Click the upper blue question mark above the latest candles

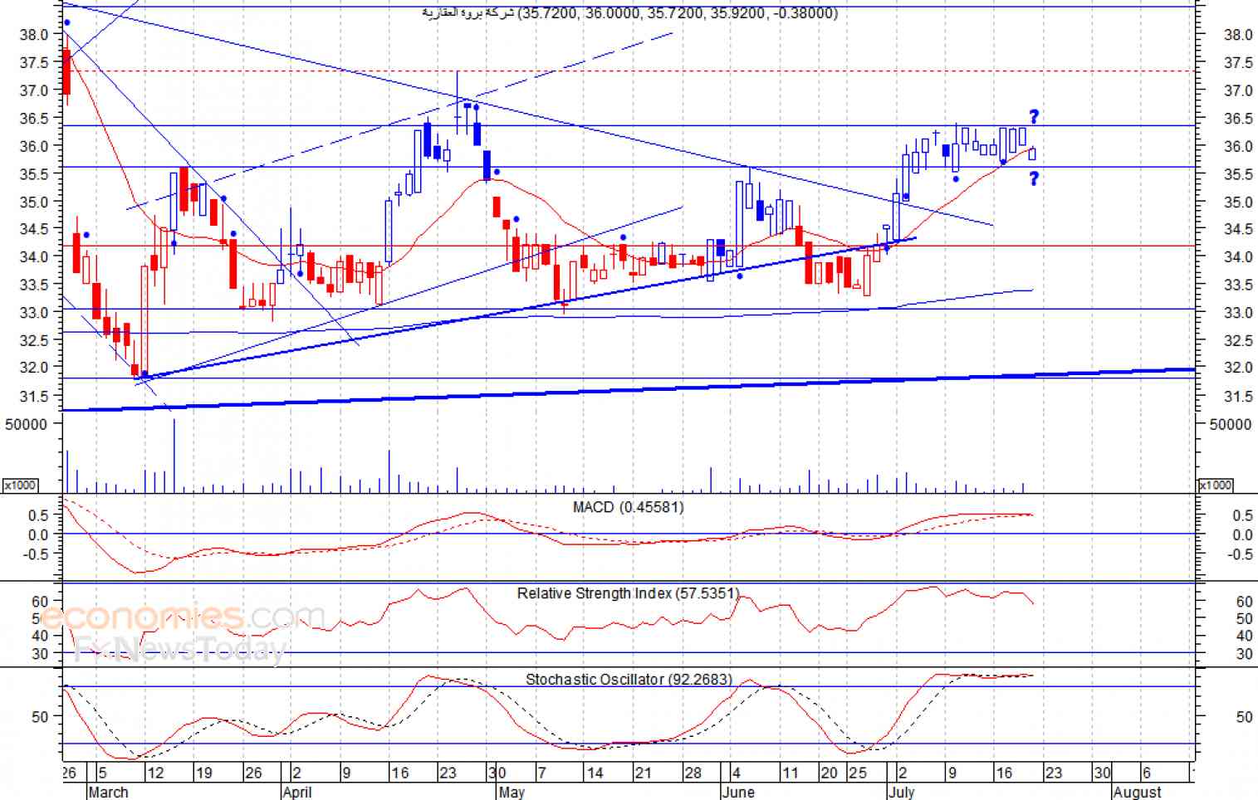click(x=1035, y=116)
